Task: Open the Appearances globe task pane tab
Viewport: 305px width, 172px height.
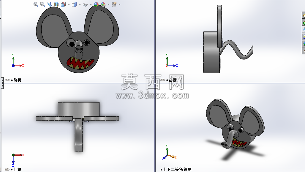Action: (304, 44)
